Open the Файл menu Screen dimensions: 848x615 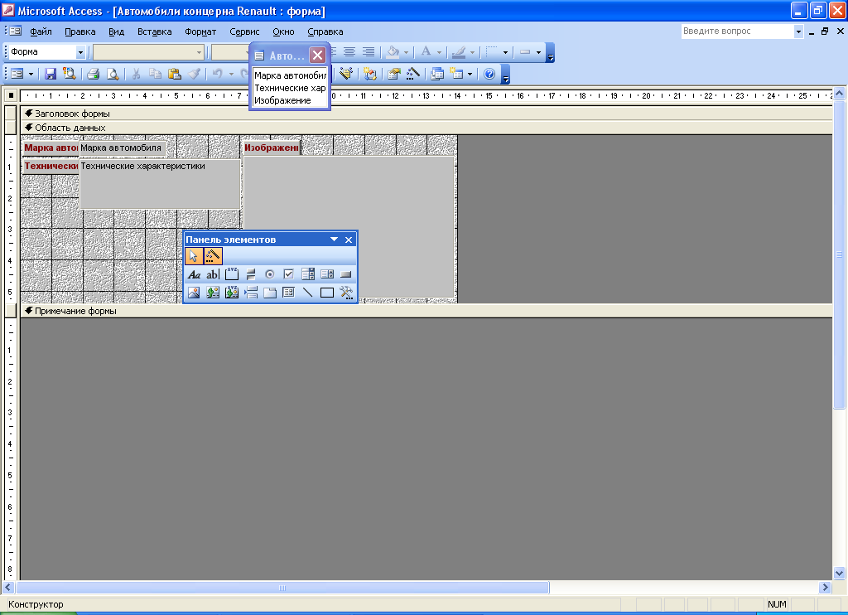click(x=41, y=31)
